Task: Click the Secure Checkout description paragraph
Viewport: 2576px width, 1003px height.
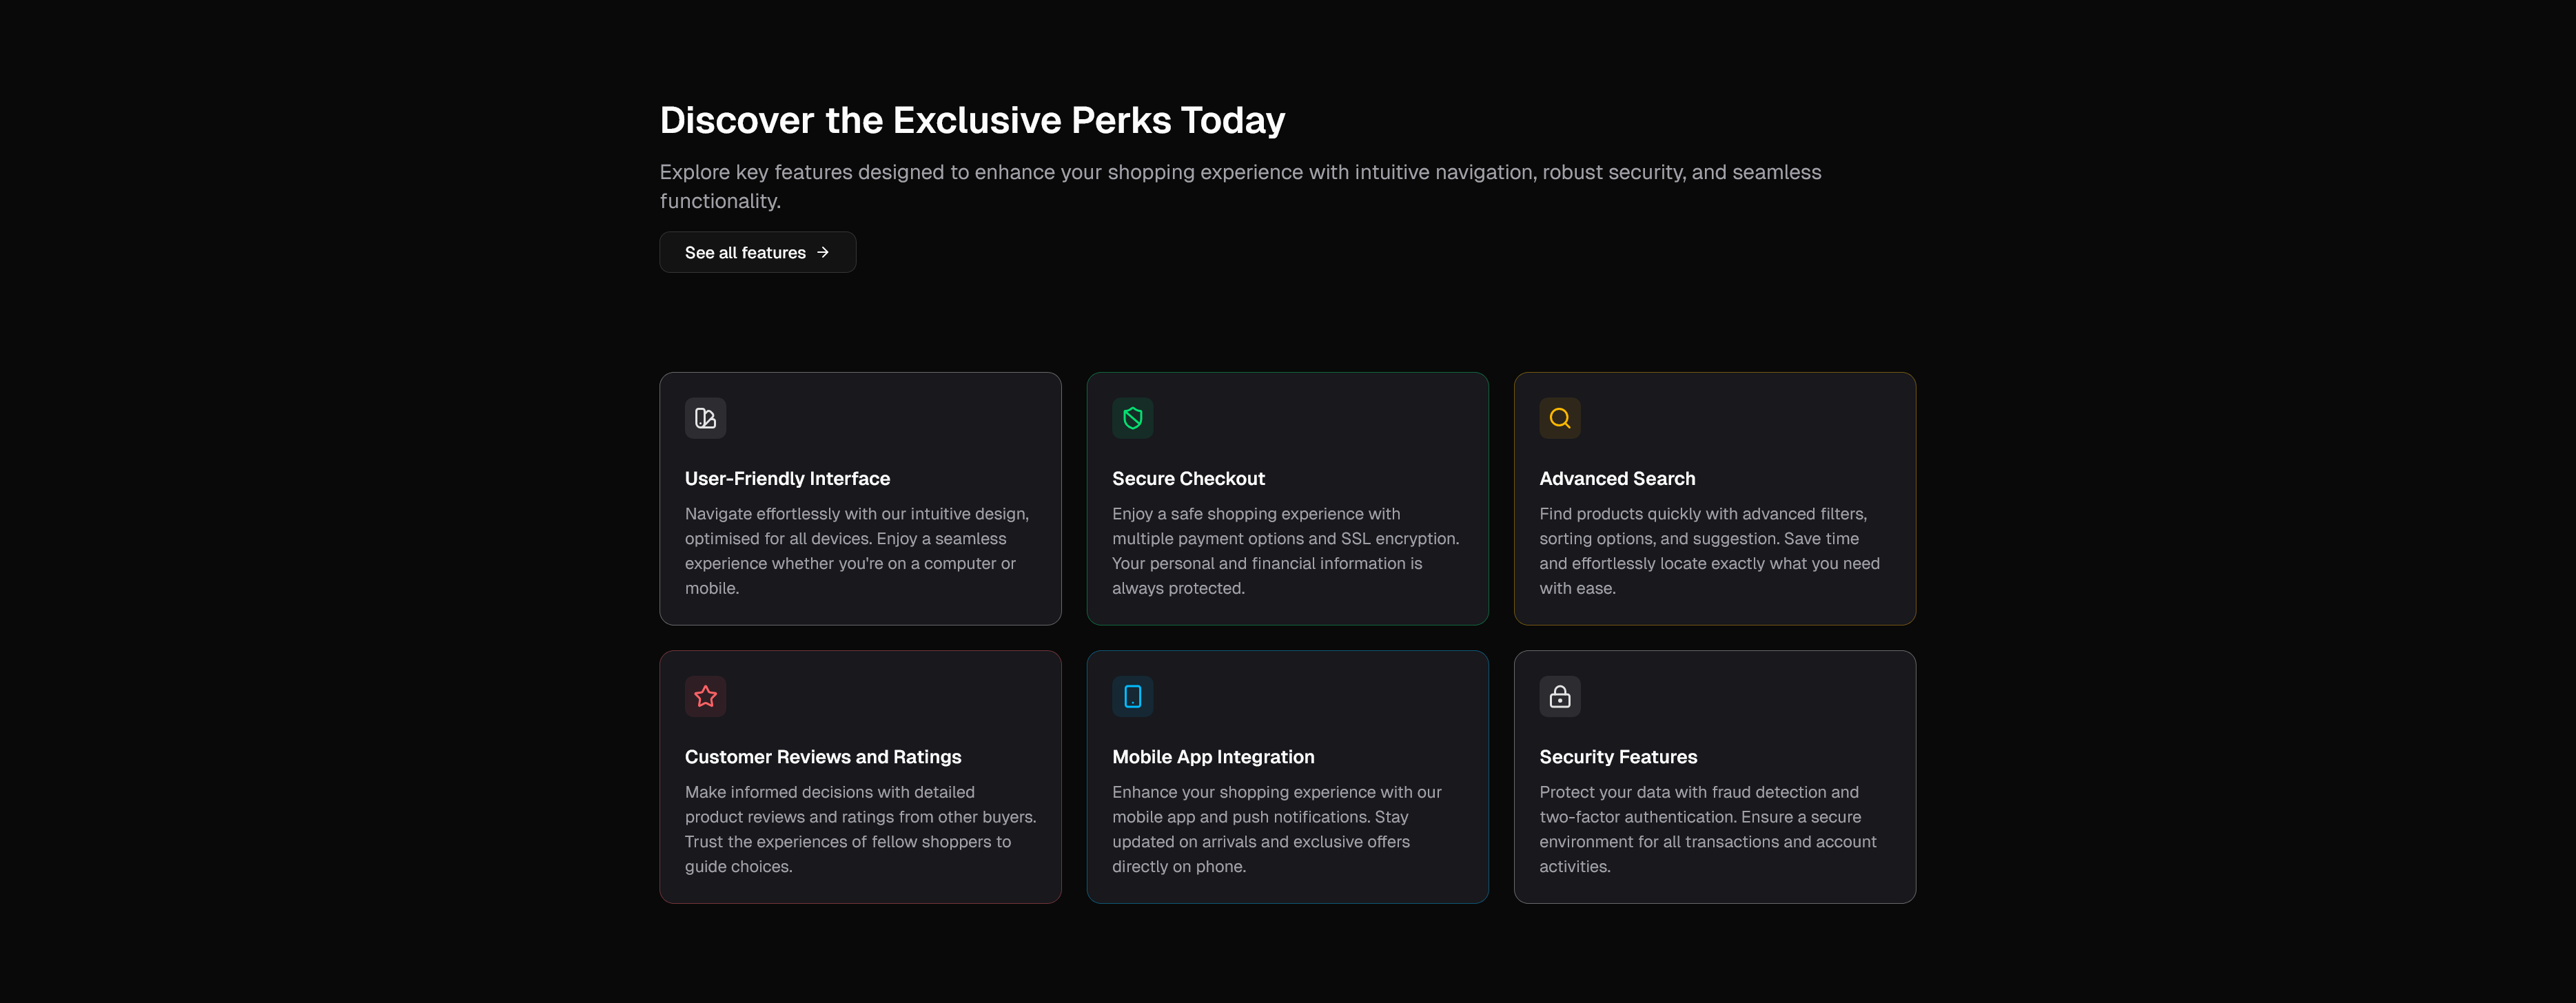Action: 1285,551
